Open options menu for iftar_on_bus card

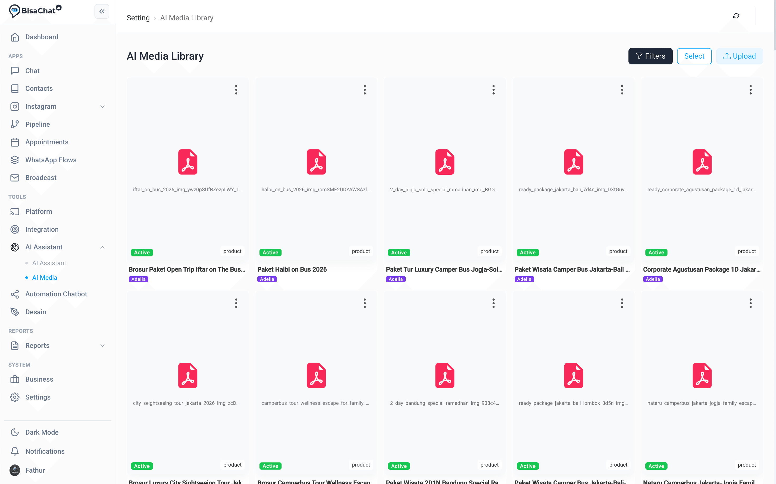236,90
